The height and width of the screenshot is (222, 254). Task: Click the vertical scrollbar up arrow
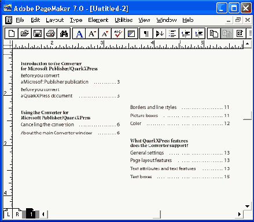248,44
